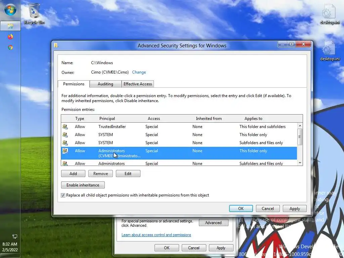Viewport: 344px width, 258px height.
Task: Click the permission list scroll up arrow
Action: [300, 126]
